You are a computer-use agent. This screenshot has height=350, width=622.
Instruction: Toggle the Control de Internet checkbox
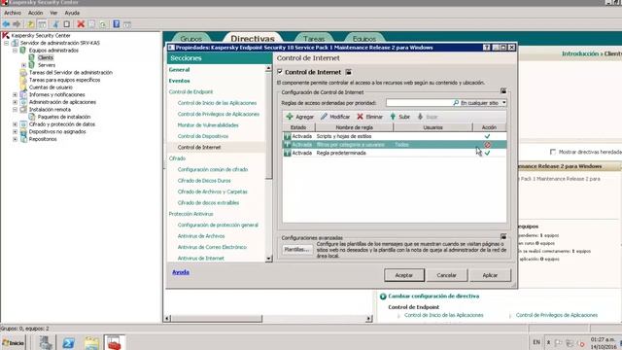(280, 72)
